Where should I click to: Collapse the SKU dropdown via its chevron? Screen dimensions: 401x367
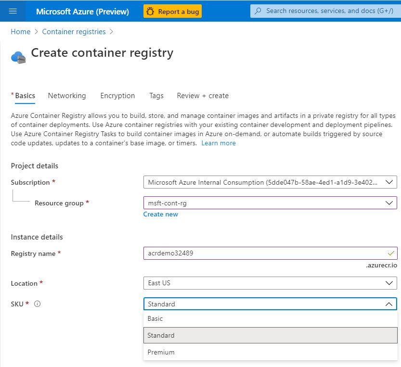coord(389,304)
